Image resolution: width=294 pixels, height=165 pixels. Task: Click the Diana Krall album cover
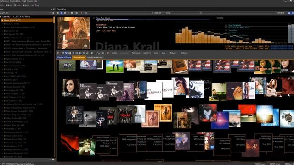click(x=73, y=33)
